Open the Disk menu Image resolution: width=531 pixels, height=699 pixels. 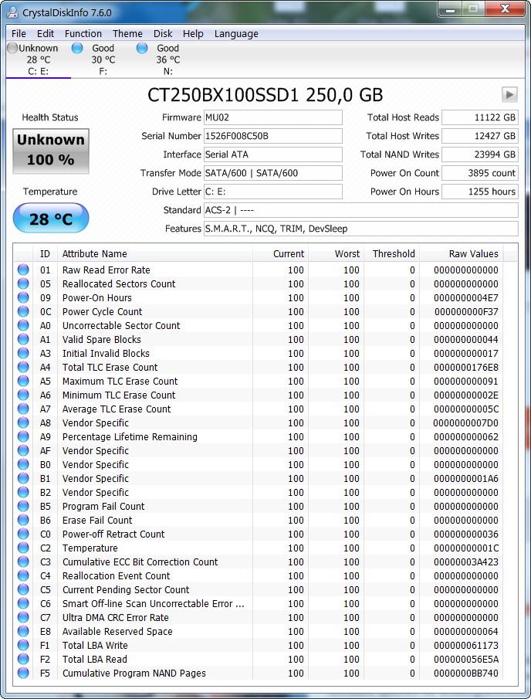point(163,34)
